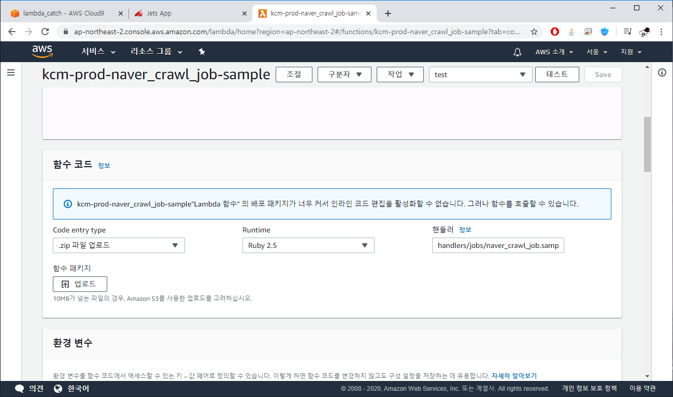The image size is (673, 397).
Task: Close the kcm-prod-naver_crawl_job tab
Action: click(x=368, y=13)
